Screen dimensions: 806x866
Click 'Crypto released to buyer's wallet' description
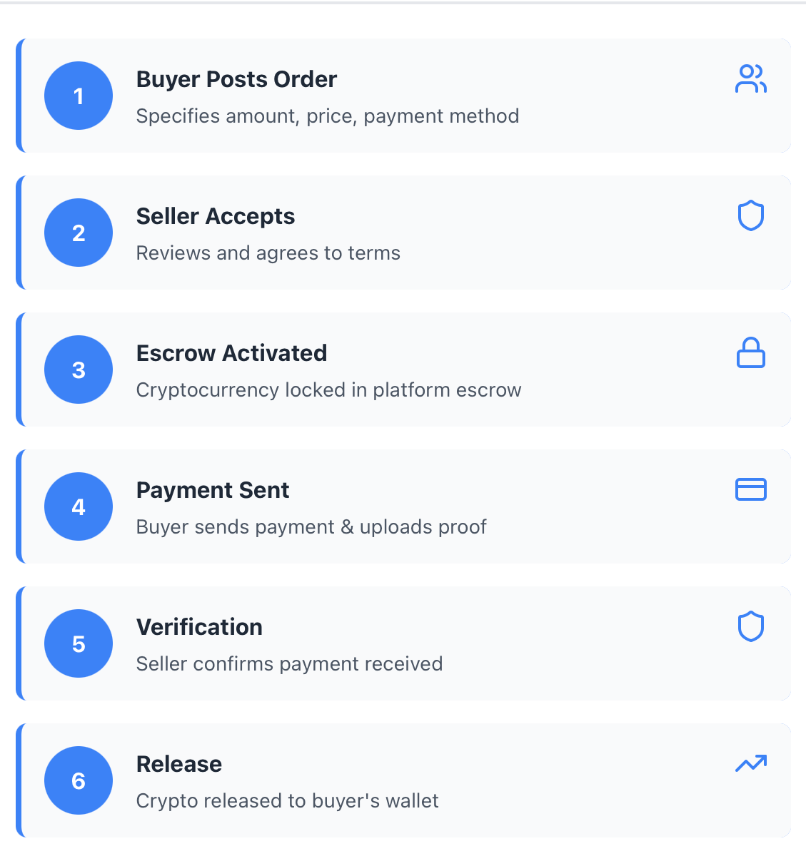(x=287, y=801)
